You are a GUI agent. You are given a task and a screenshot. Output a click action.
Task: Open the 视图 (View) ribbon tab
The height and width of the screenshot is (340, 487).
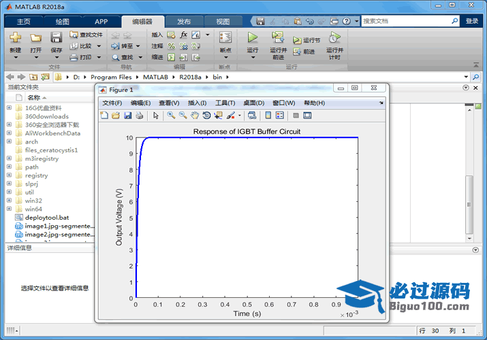223,21
